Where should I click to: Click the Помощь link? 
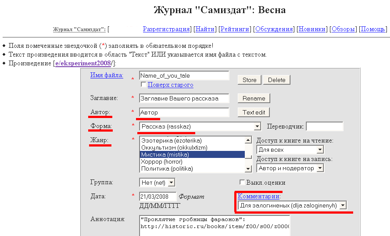pyautogui.click(x=373, y=29)
